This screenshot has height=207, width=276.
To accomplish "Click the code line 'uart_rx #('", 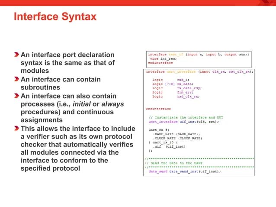I will (159, 130).
